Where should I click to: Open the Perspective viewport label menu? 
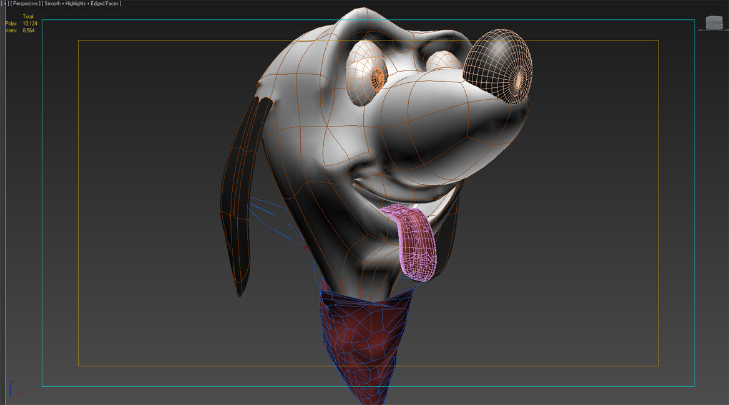tap(25, 4)
